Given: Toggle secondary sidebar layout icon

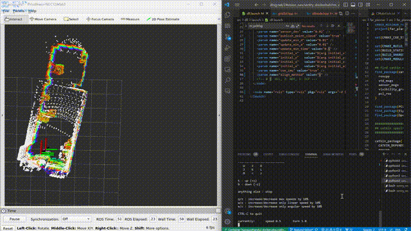Looking at the screenshot, I should point(361,4).
